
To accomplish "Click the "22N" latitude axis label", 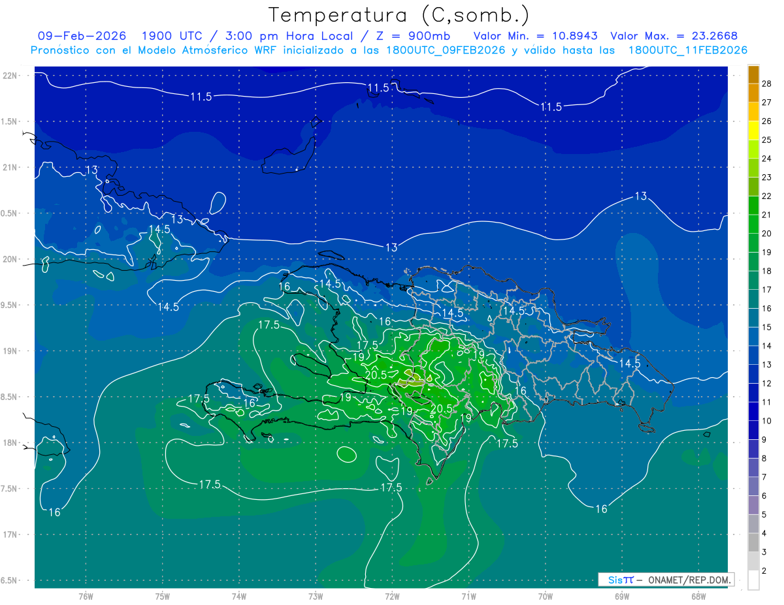I will click(x=11, y=75).
